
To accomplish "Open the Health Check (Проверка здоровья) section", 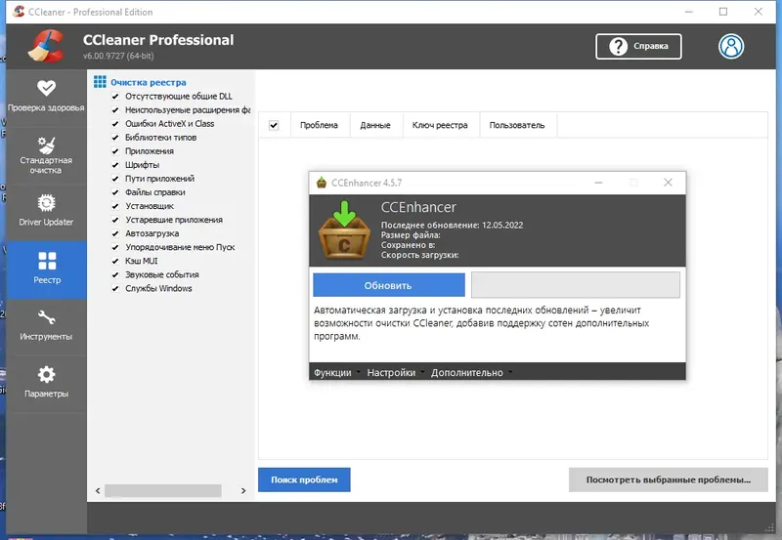I will [46, 97].
